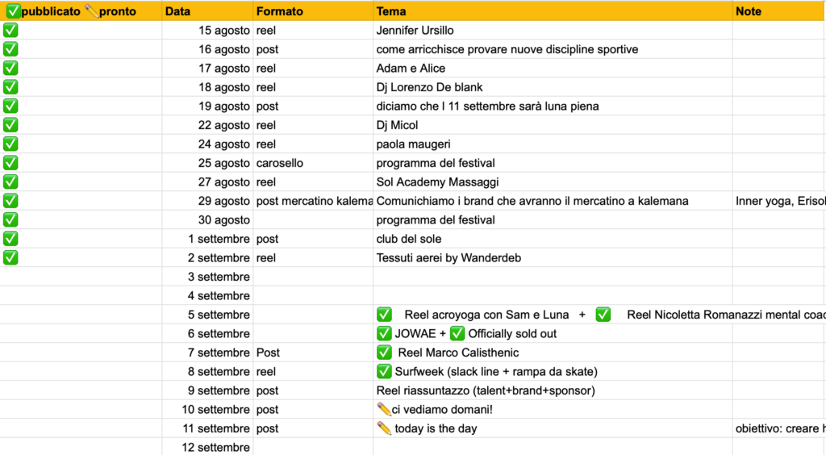826x455 pixels.
Task: Click the checkmark before Reel acroyoga
Action: pyautogui.click(x=385, y=315)
